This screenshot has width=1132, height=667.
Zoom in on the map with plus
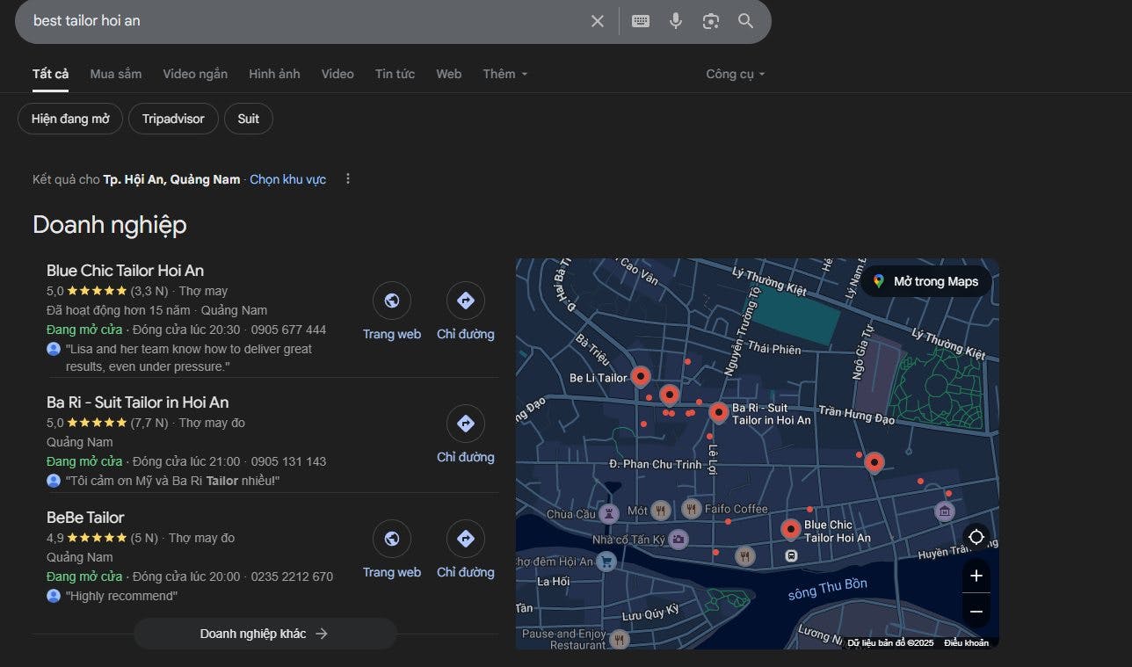(x=976, y=576)
